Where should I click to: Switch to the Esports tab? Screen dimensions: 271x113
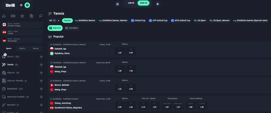(22, 49)
